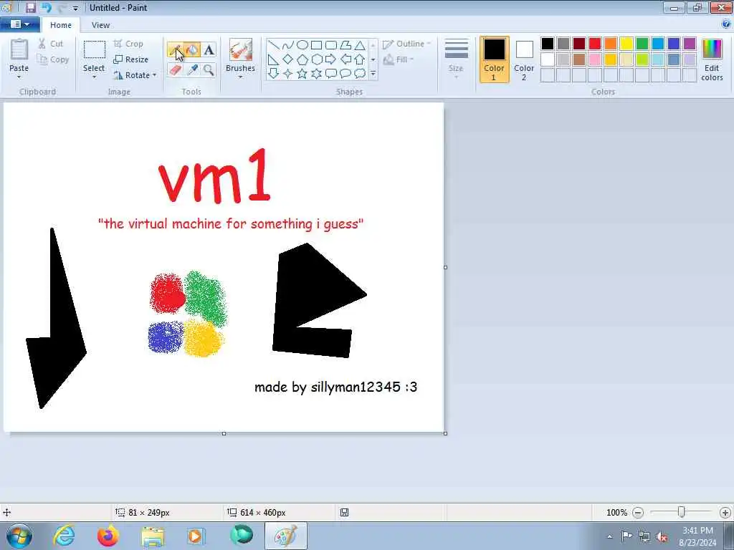Open the Paint application menu button
This screenshot has height=550, width=734.
pos(19,24)
